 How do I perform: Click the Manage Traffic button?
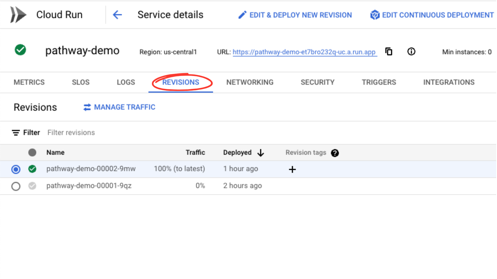pos(119,107)
